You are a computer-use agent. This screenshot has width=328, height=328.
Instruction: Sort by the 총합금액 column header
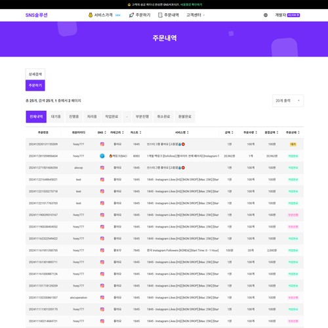pyautogui.click(x=272, y=133)
